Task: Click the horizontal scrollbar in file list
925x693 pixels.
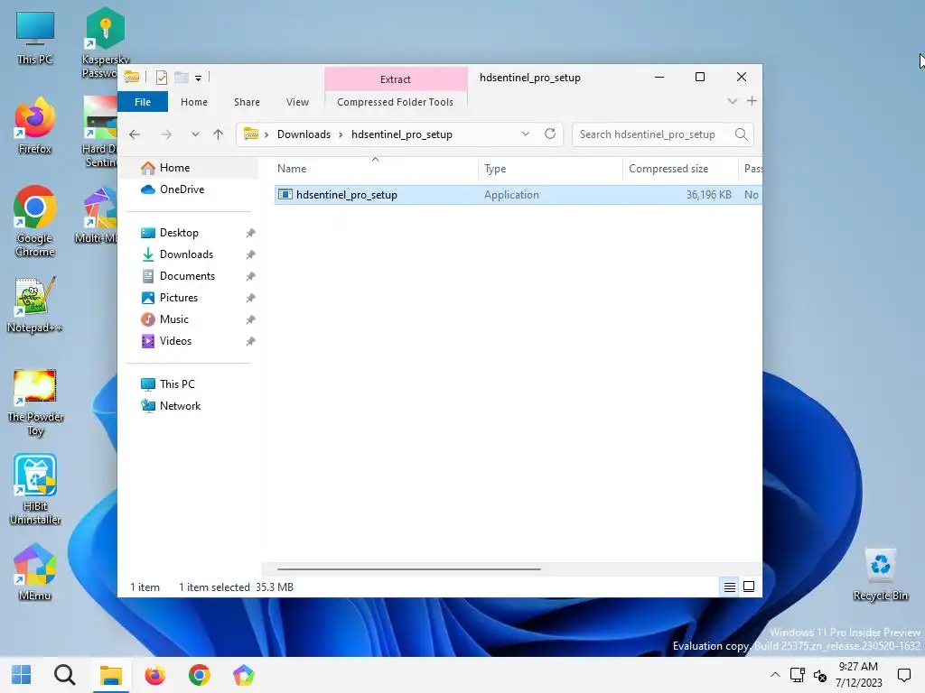Action: pyautogui.click(x=408, y=569)
